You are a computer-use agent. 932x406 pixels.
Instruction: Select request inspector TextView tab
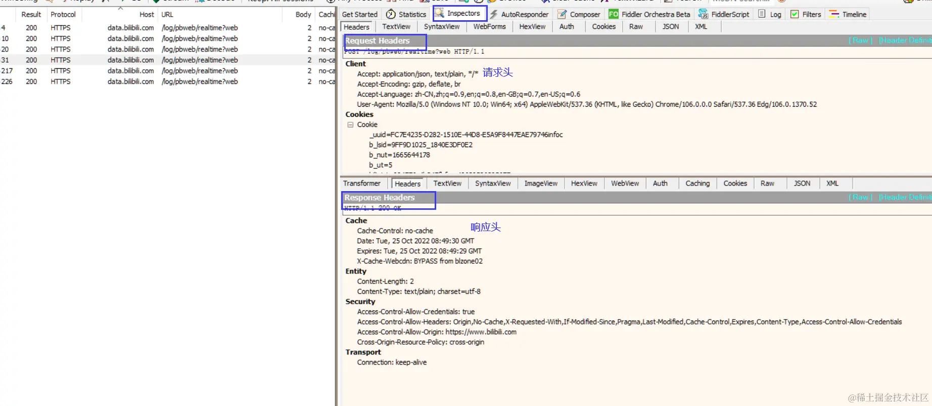396,27
